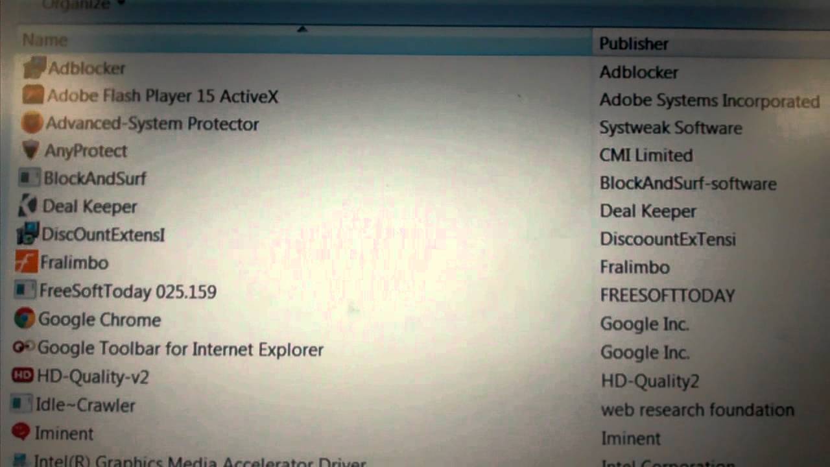Select the Google Chrome entry

(x=99, y=320)
